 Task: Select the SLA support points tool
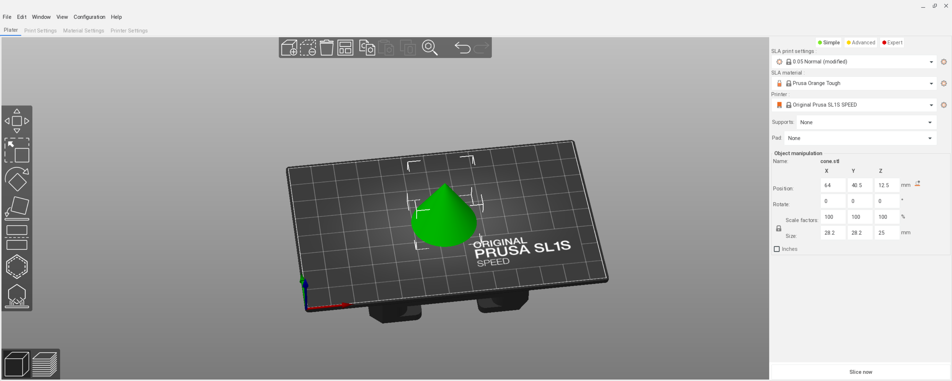[x=17, y=296]
